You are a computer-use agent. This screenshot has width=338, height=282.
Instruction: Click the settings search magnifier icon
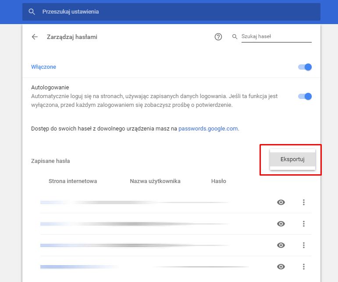(x=32, y=12)
